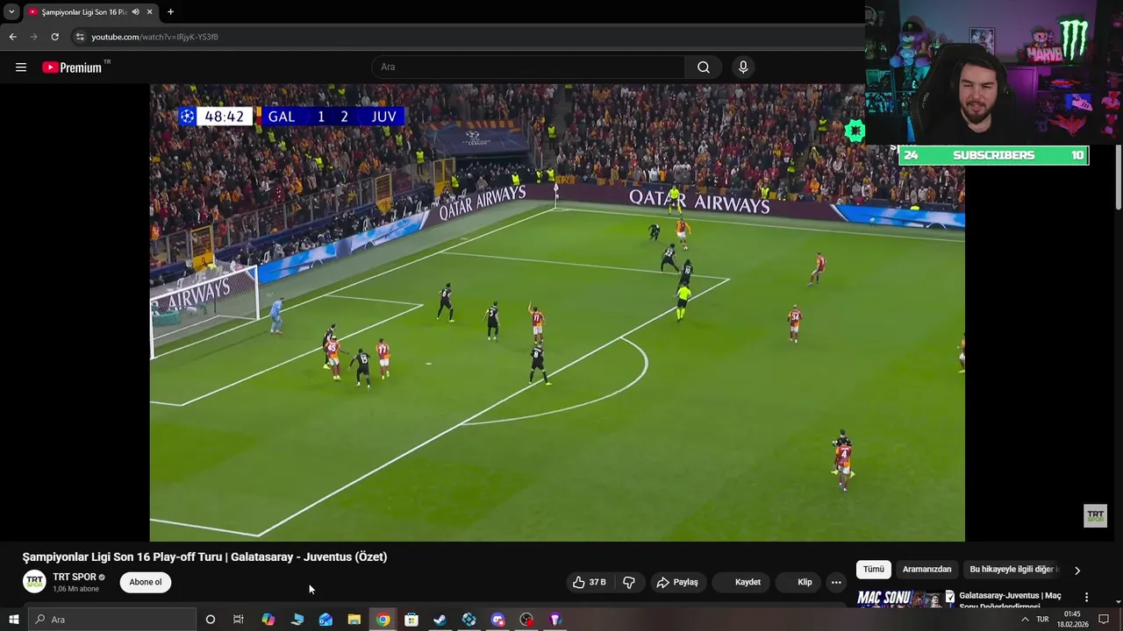Click the Windows taskbar search box
Screen dimensions: 1123x631
[x=112, y=620]
